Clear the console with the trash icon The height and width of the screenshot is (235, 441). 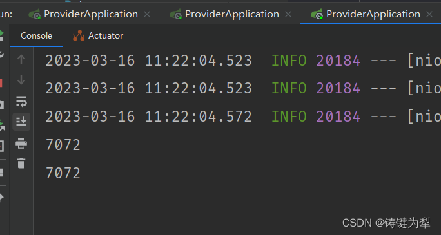(x=21, y=163)
